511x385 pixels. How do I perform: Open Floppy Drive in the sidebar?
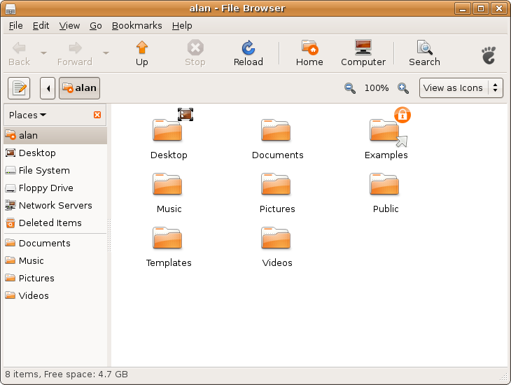click(55, 188)
